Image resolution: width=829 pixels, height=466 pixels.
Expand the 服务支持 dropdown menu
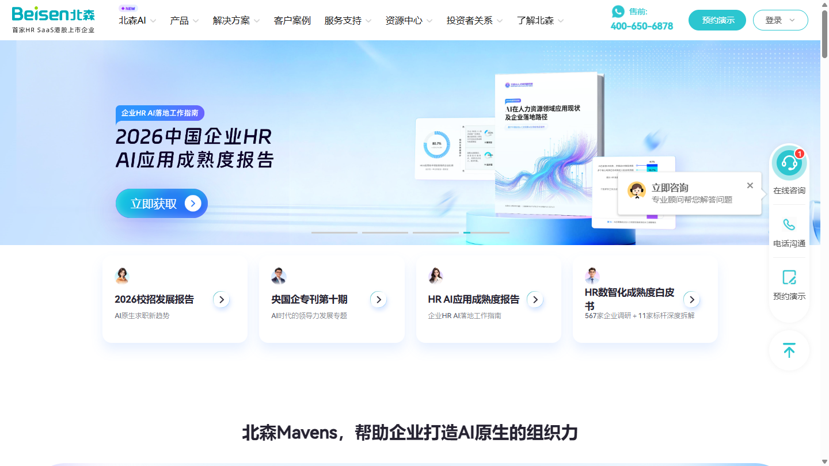pos(348,20)
